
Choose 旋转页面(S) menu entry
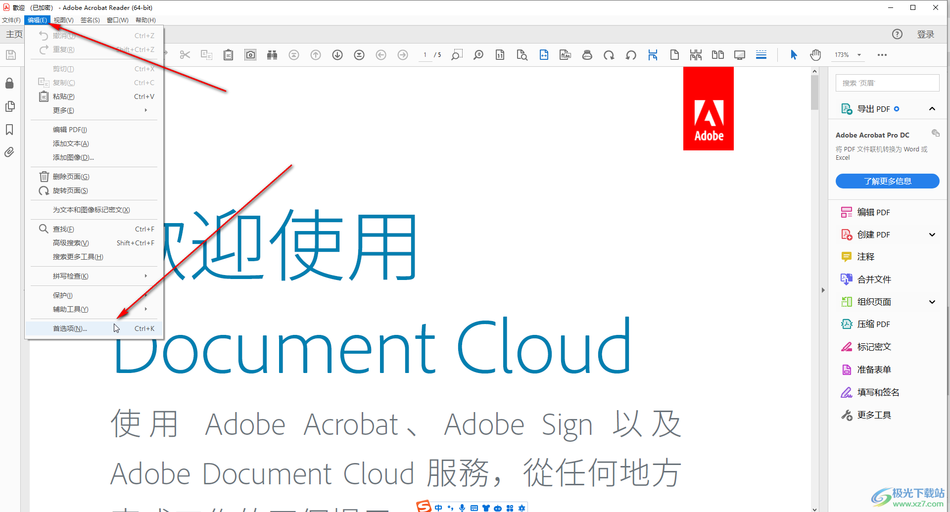[94, 190]
